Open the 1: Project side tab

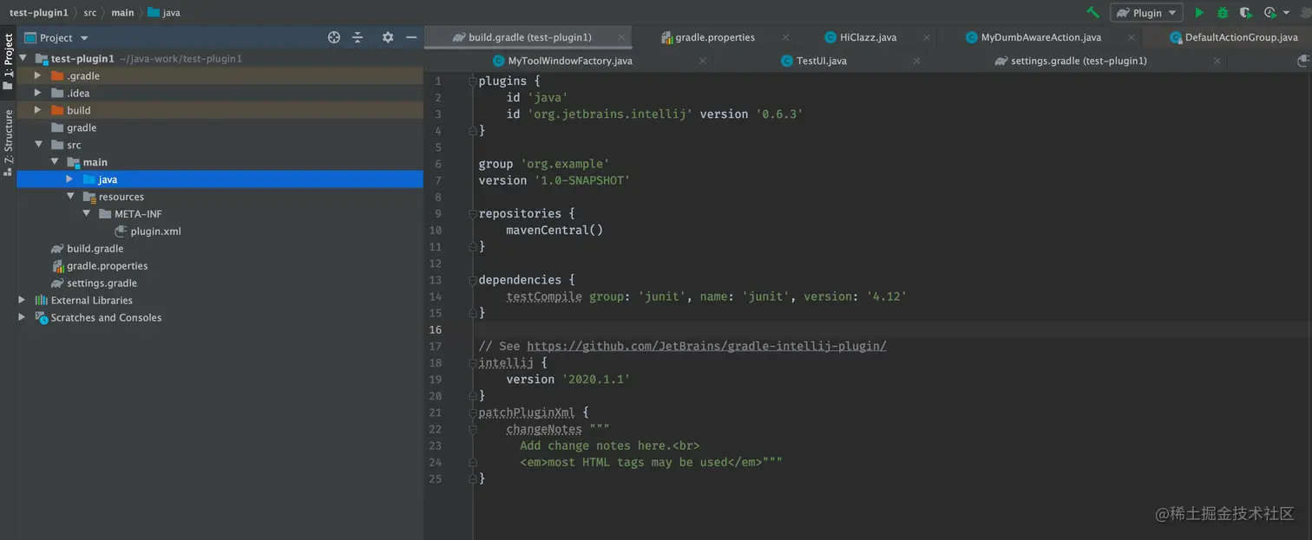coord(8,62)
